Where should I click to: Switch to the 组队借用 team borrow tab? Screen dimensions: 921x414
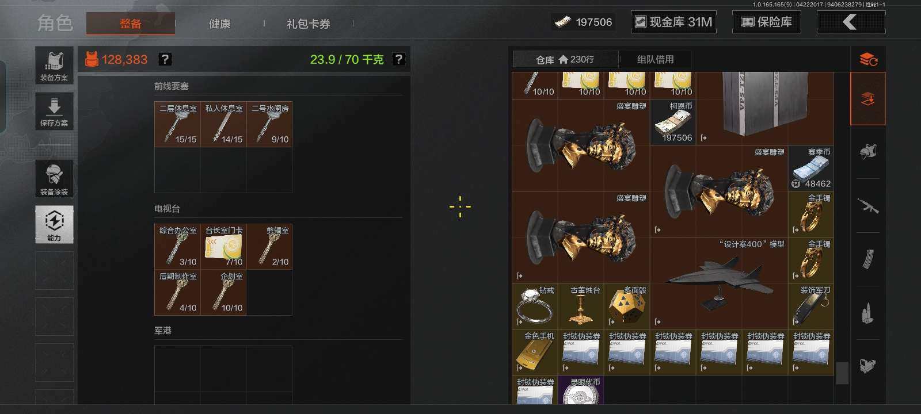[656, 59]
